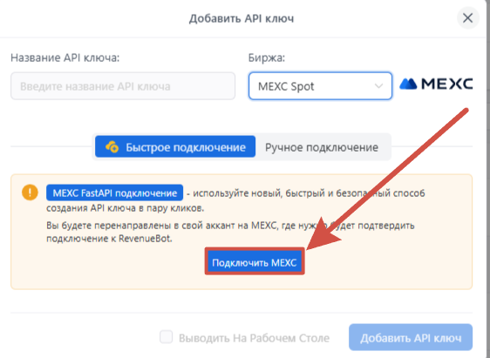Click the Биржа field label
This screenshot has height=358, width=490.
click(x=267, y=57)
